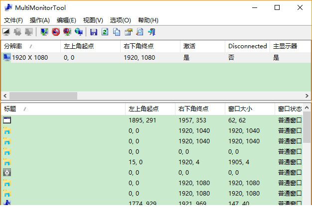Click the monitor icon beside 1920 X 1080
Image resolution: width=312 pixels, height=213 pixels.
[x=7, y=57]
